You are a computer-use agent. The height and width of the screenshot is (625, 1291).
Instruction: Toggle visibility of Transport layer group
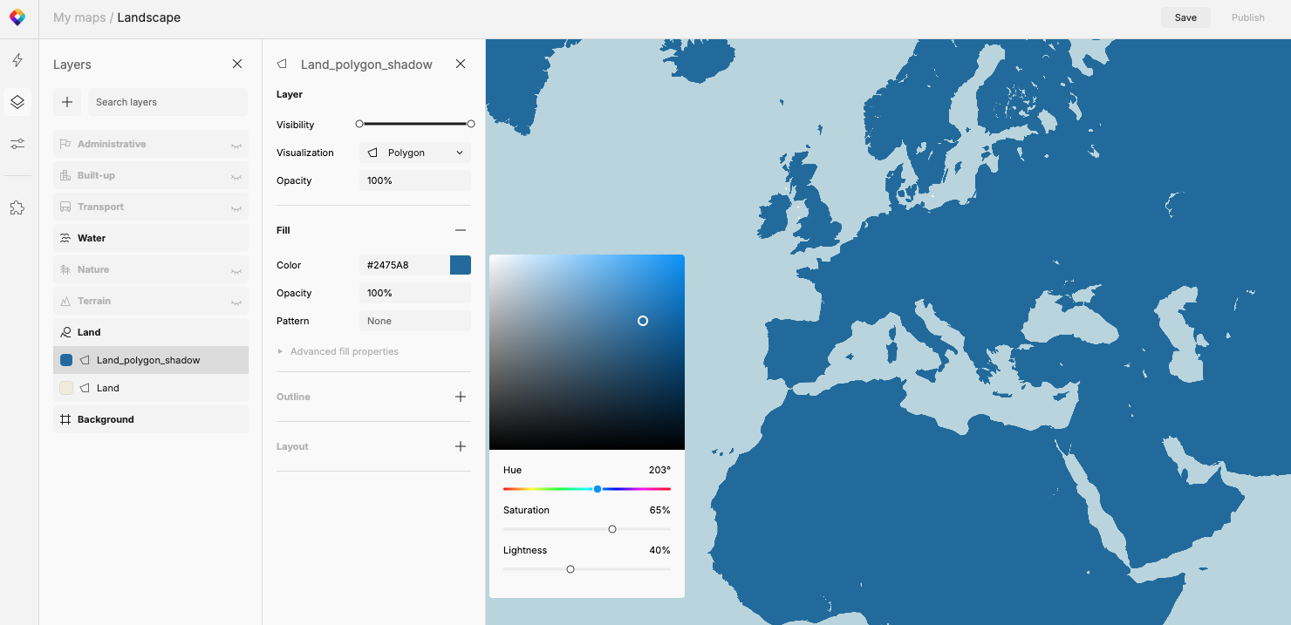pyautogui.click(x=236, y=207)
